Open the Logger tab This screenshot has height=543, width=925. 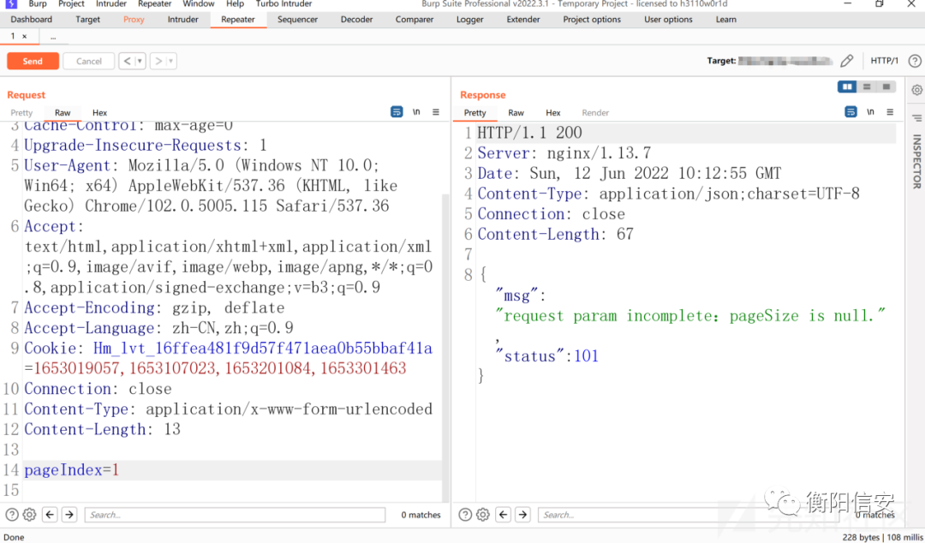470,20
